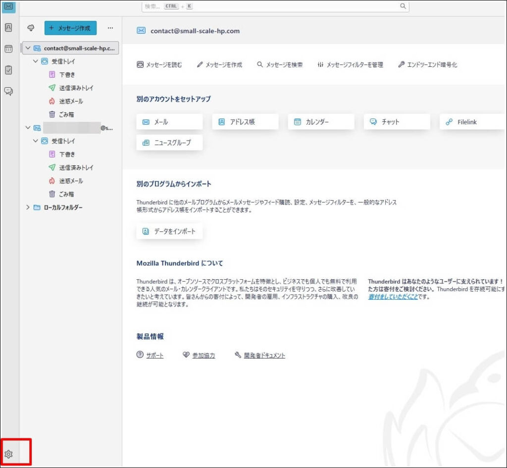Collapse the second (blurred) account chevron
Image resolution: width=507 pixels, height=468 pixels.
pyautogui.click(x=28, y=128)
